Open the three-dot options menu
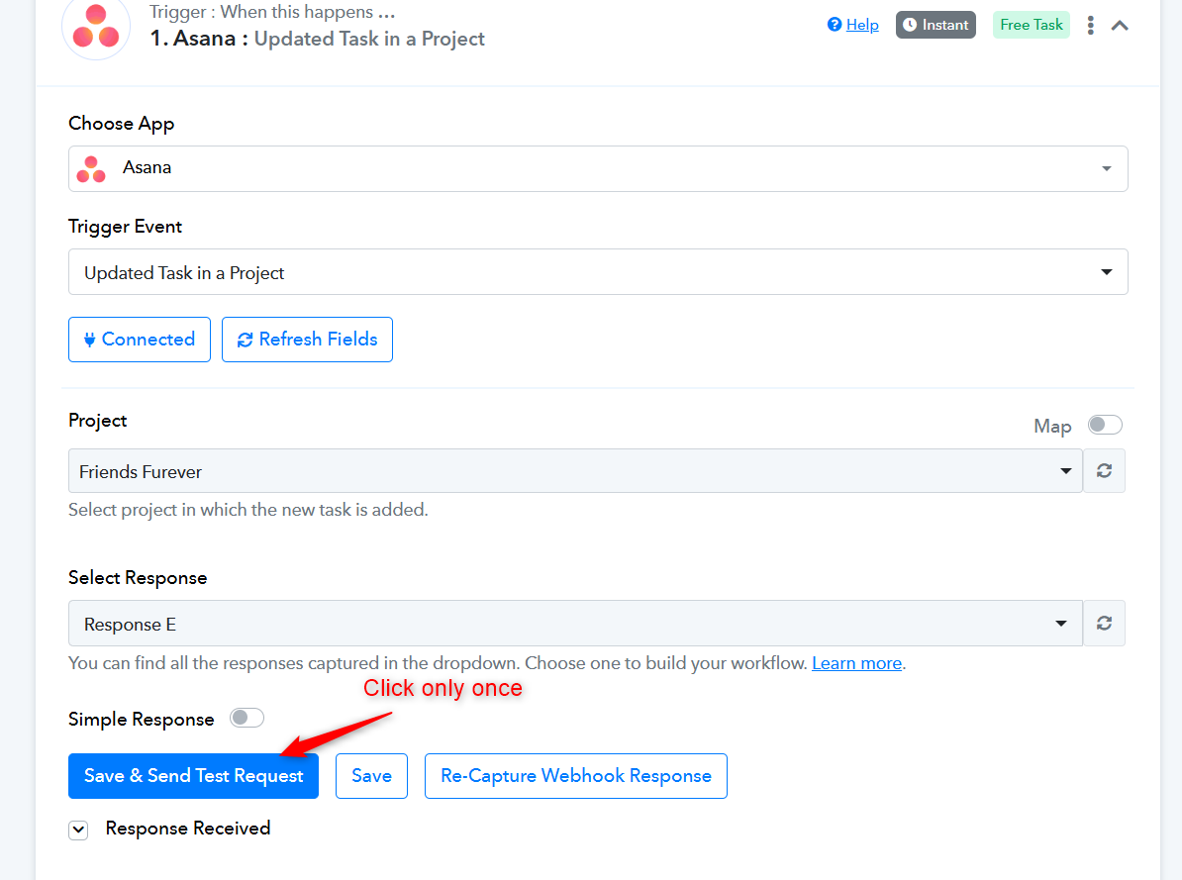 pos(1090,26)
